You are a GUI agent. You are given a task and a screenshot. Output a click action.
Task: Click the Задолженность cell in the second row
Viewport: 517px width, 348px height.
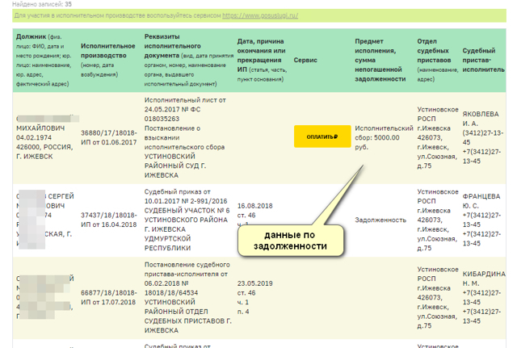[379, 219]
